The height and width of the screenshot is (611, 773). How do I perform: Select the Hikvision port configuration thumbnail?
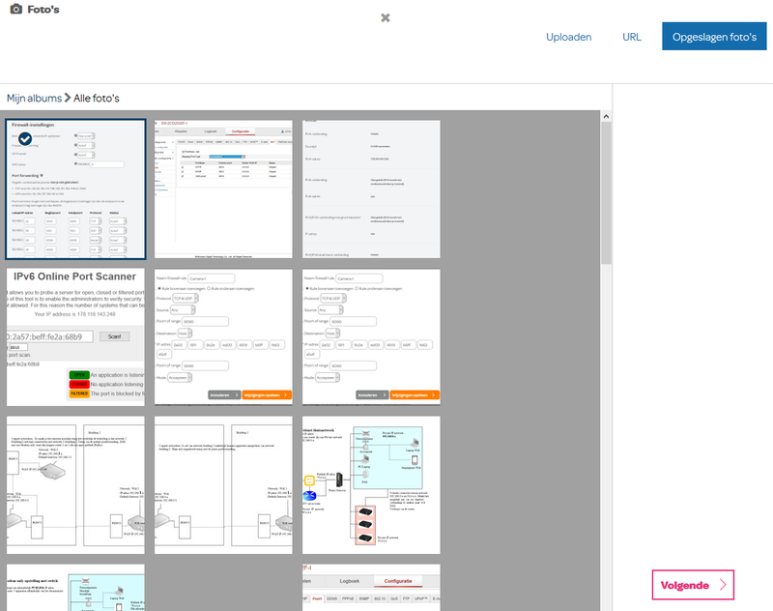(223, 189)
